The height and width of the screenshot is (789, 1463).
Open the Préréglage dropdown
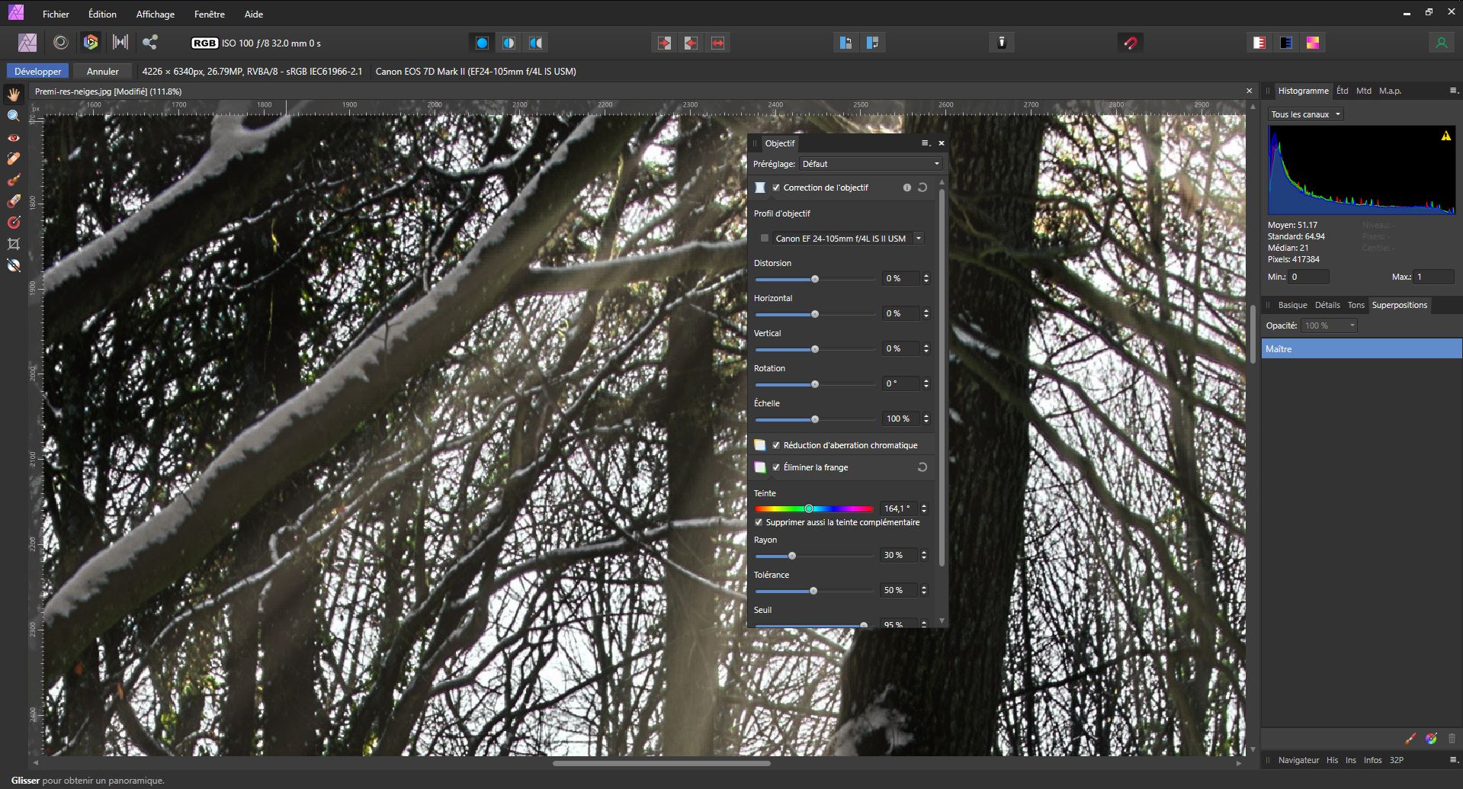(871, 164)
